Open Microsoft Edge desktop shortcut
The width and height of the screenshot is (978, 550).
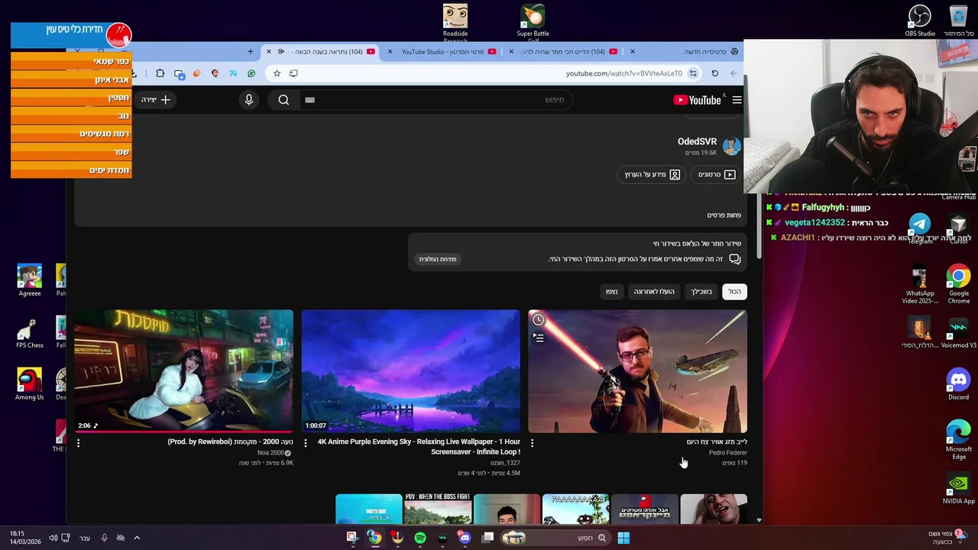[x=958, y=440]
